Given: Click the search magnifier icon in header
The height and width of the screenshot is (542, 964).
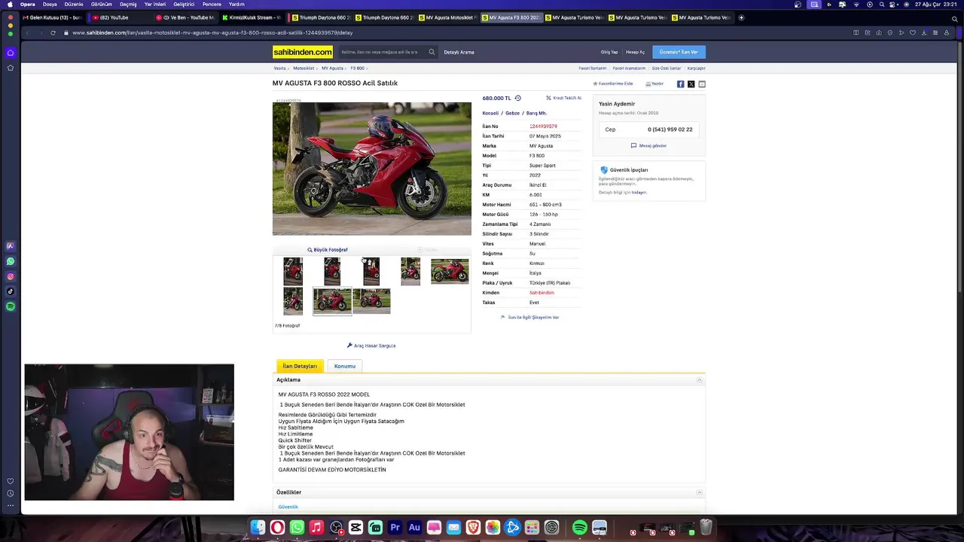Looking at the screenshot, I should pos(432,52).
